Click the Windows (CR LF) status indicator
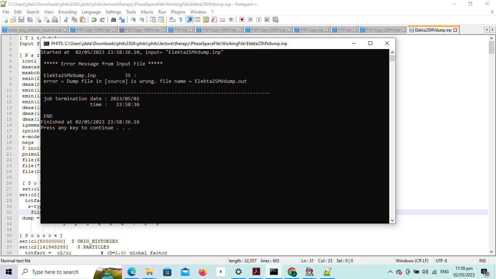The image size is (496, 279). coord(412,260)
